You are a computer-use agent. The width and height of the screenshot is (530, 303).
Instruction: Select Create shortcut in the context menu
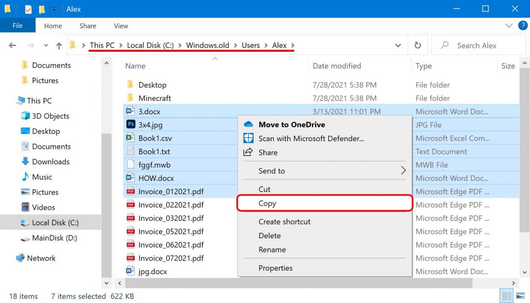point(285,221)
